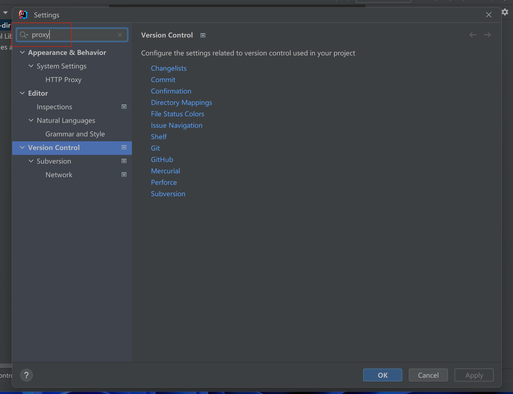
Task: Click the OK button
Action: 382,375
